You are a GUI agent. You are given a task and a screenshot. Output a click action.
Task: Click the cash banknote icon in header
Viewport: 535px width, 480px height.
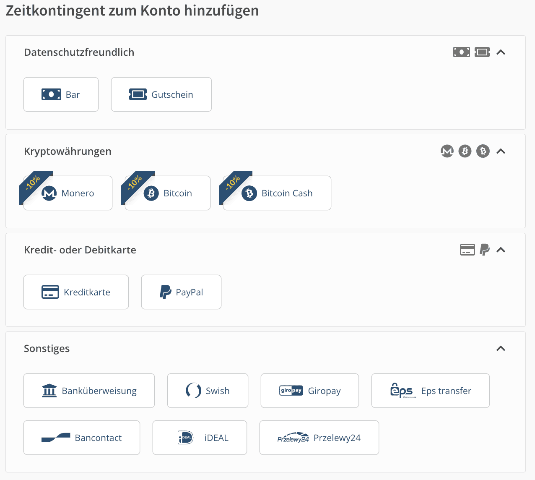click(461, 52)
